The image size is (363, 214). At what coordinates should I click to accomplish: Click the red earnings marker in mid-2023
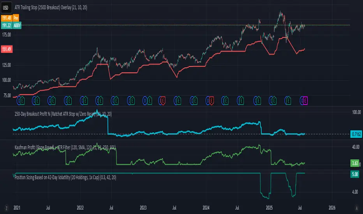pyautogui.click(x=163, y=101)
